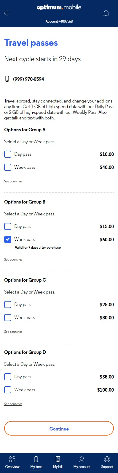Click the Continue button
The image size is (118, 473).
(59, 429)
